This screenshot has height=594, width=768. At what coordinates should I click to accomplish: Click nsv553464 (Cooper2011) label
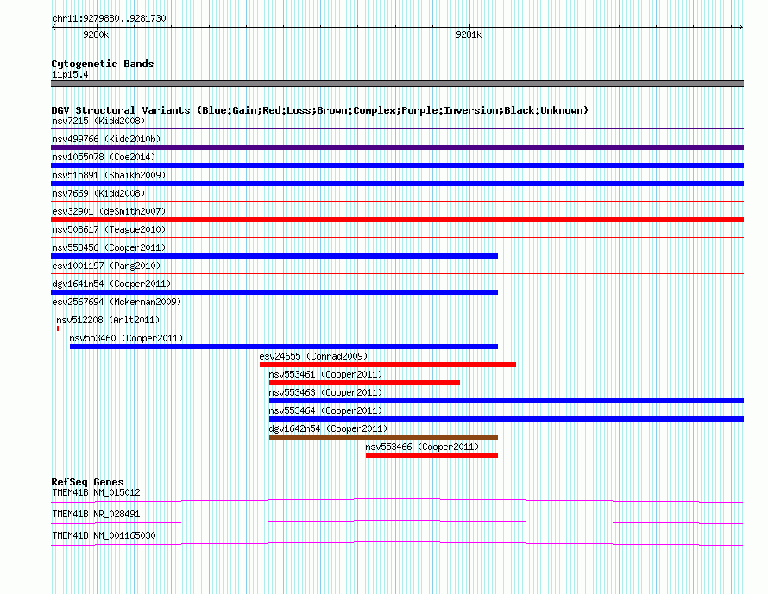tap(325, 410)
